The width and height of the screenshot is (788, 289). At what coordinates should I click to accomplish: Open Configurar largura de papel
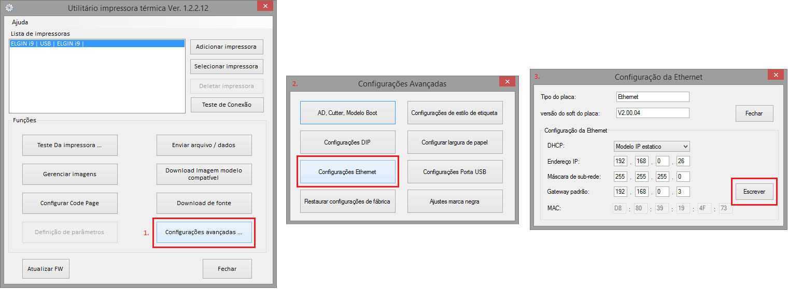(455, 142)
